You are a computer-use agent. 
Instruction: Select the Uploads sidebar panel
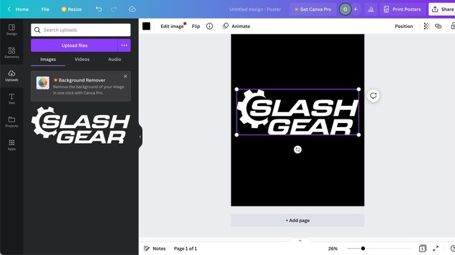tap(12, 76)
